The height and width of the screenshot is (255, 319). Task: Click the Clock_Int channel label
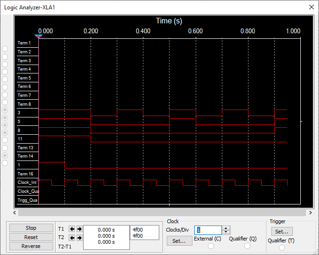pos(27,182)
